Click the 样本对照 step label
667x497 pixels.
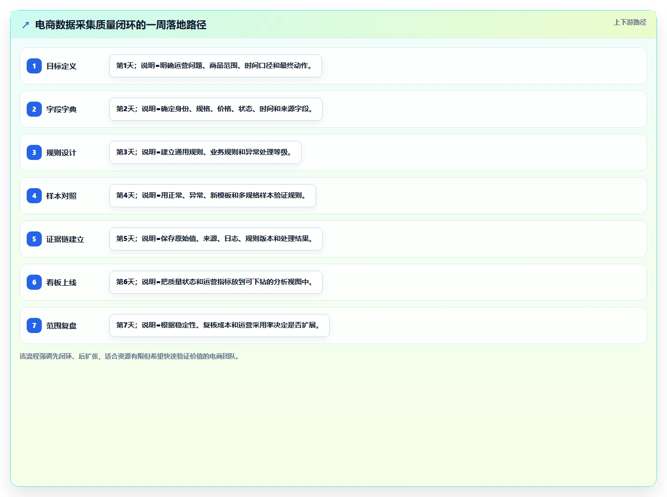(x=61, y=196)
